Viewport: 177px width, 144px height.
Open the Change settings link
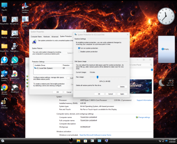point(143,117)
